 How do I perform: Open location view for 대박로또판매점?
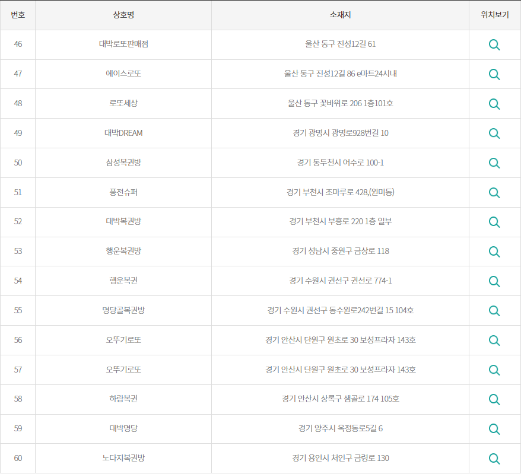click(494, 44)
